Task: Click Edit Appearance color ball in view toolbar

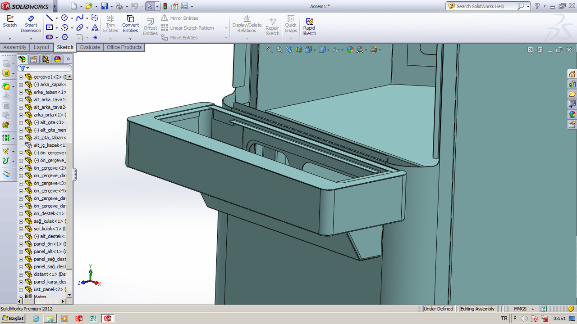Action: click(x=350, y=49)
